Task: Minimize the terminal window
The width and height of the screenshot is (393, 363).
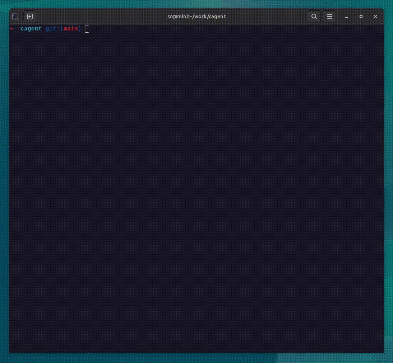Action: 346,16
